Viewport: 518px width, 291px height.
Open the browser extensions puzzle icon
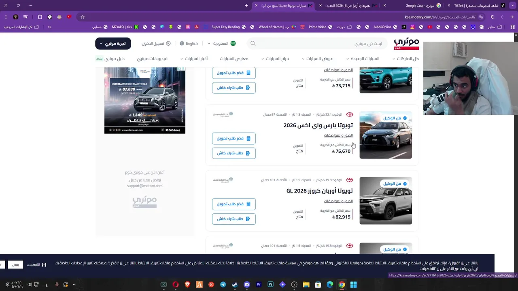pyautogui.click(x=40, y=17)
